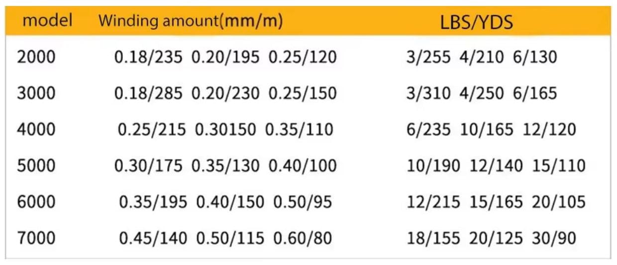
Task: Select the "Winding amount(mm/m)" header
Action: tap(191, 21)
